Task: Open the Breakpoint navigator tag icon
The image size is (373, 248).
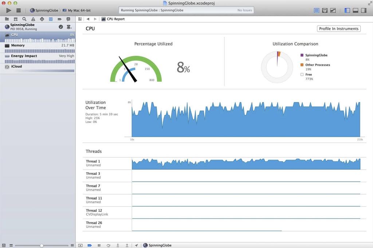Action: [x=59, y=19]
